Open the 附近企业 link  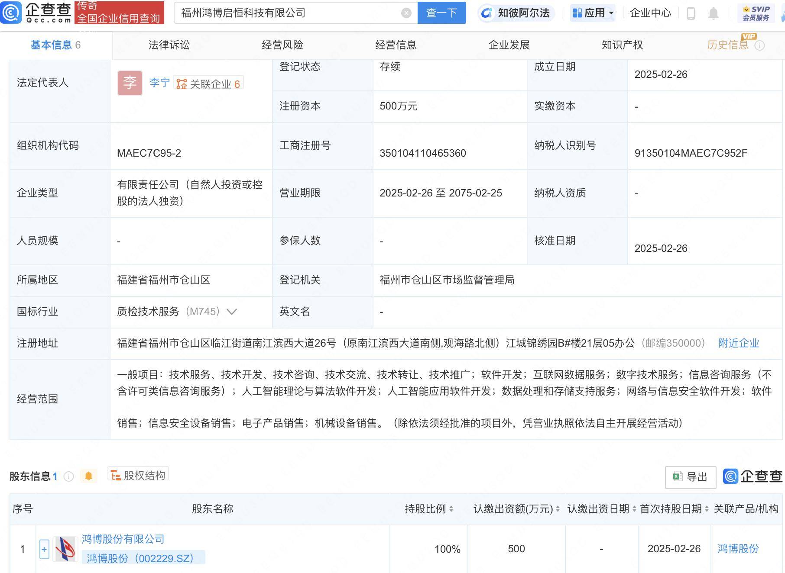738,343
